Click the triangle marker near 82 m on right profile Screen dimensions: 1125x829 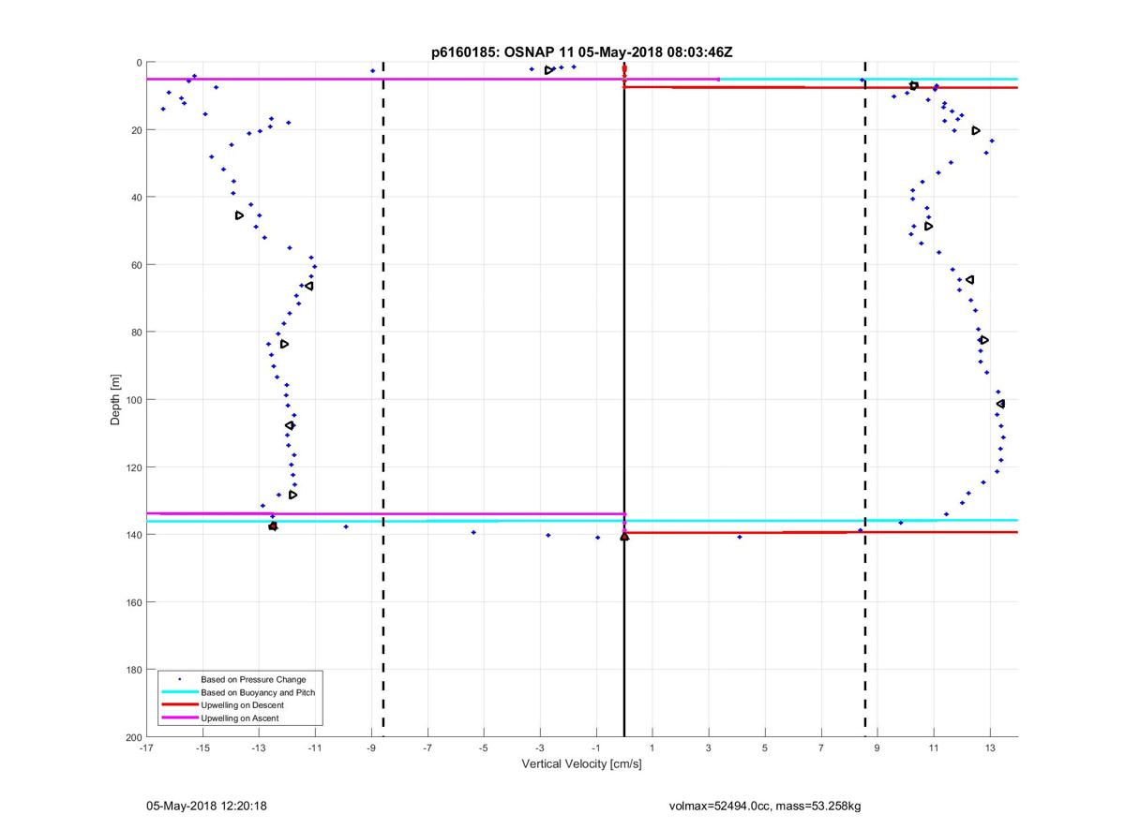pos(983,340)
